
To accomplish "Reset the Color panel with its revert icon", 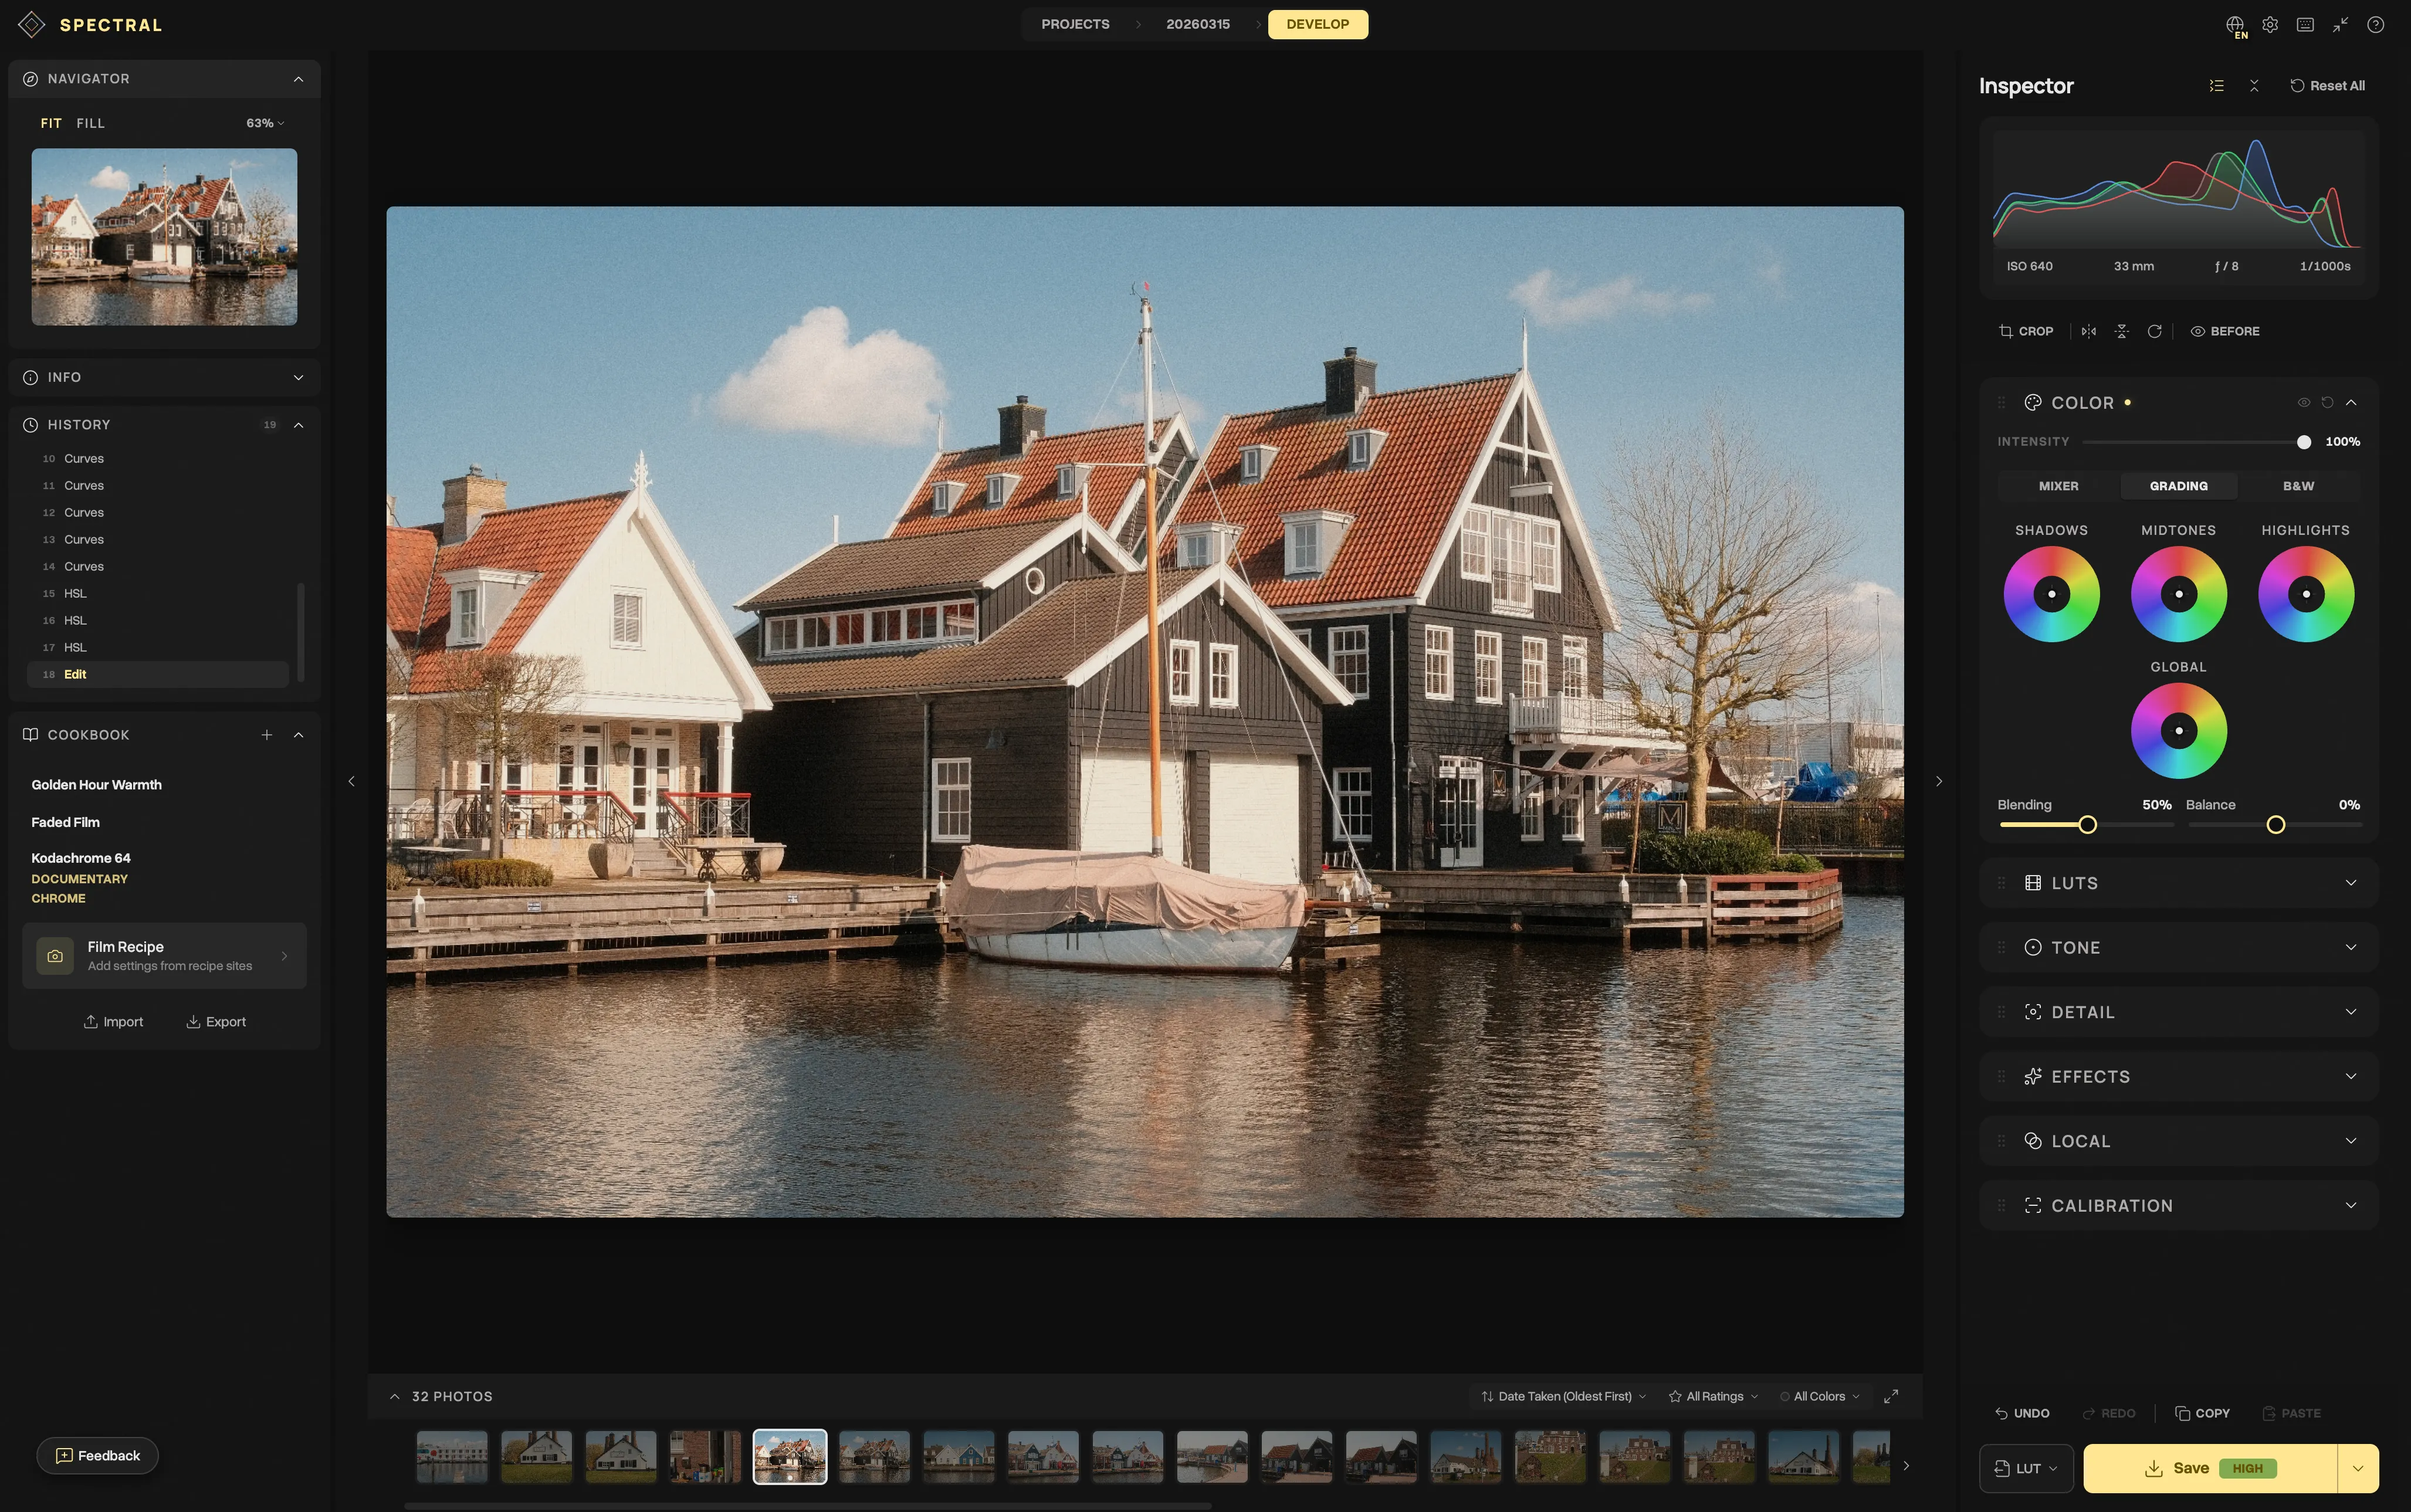I will pos(2327,402).
